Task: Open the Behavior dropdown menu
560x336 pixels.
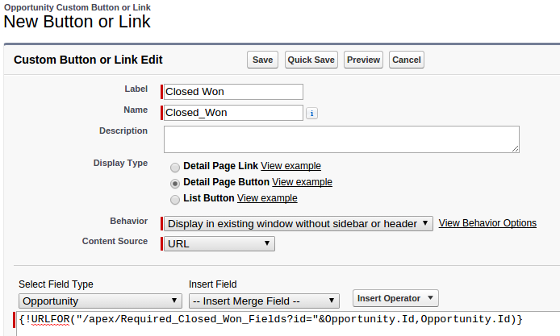Action: (299, 223)
